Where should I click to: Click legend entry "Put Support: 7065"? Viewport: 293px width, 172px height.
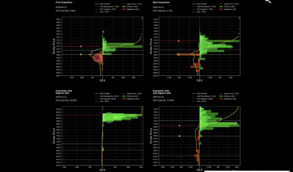(x=203, y=9)
